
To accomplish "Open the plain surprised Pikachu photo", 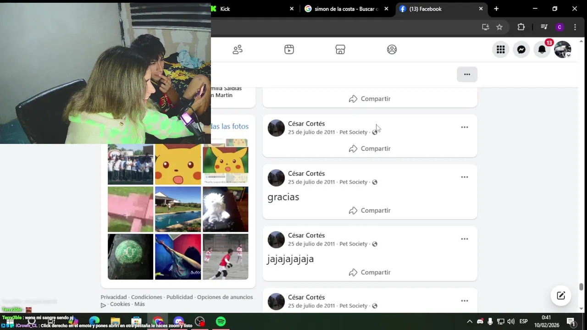I will point(178,164).
